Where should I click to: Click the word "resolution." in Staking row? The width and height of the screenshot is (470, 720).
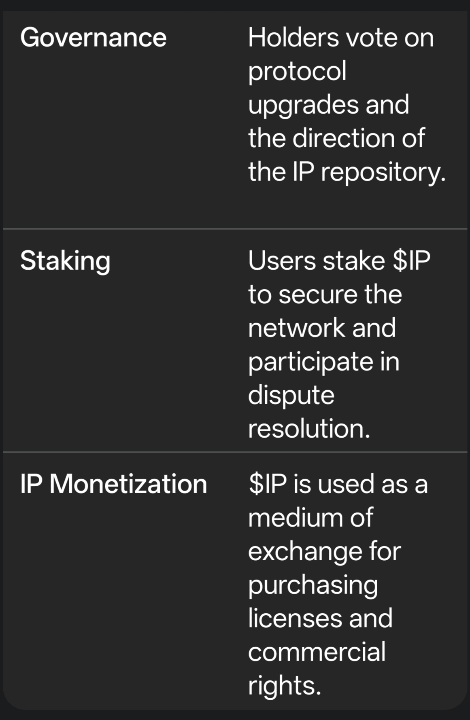pyautogui.click(x=309, y=428)
